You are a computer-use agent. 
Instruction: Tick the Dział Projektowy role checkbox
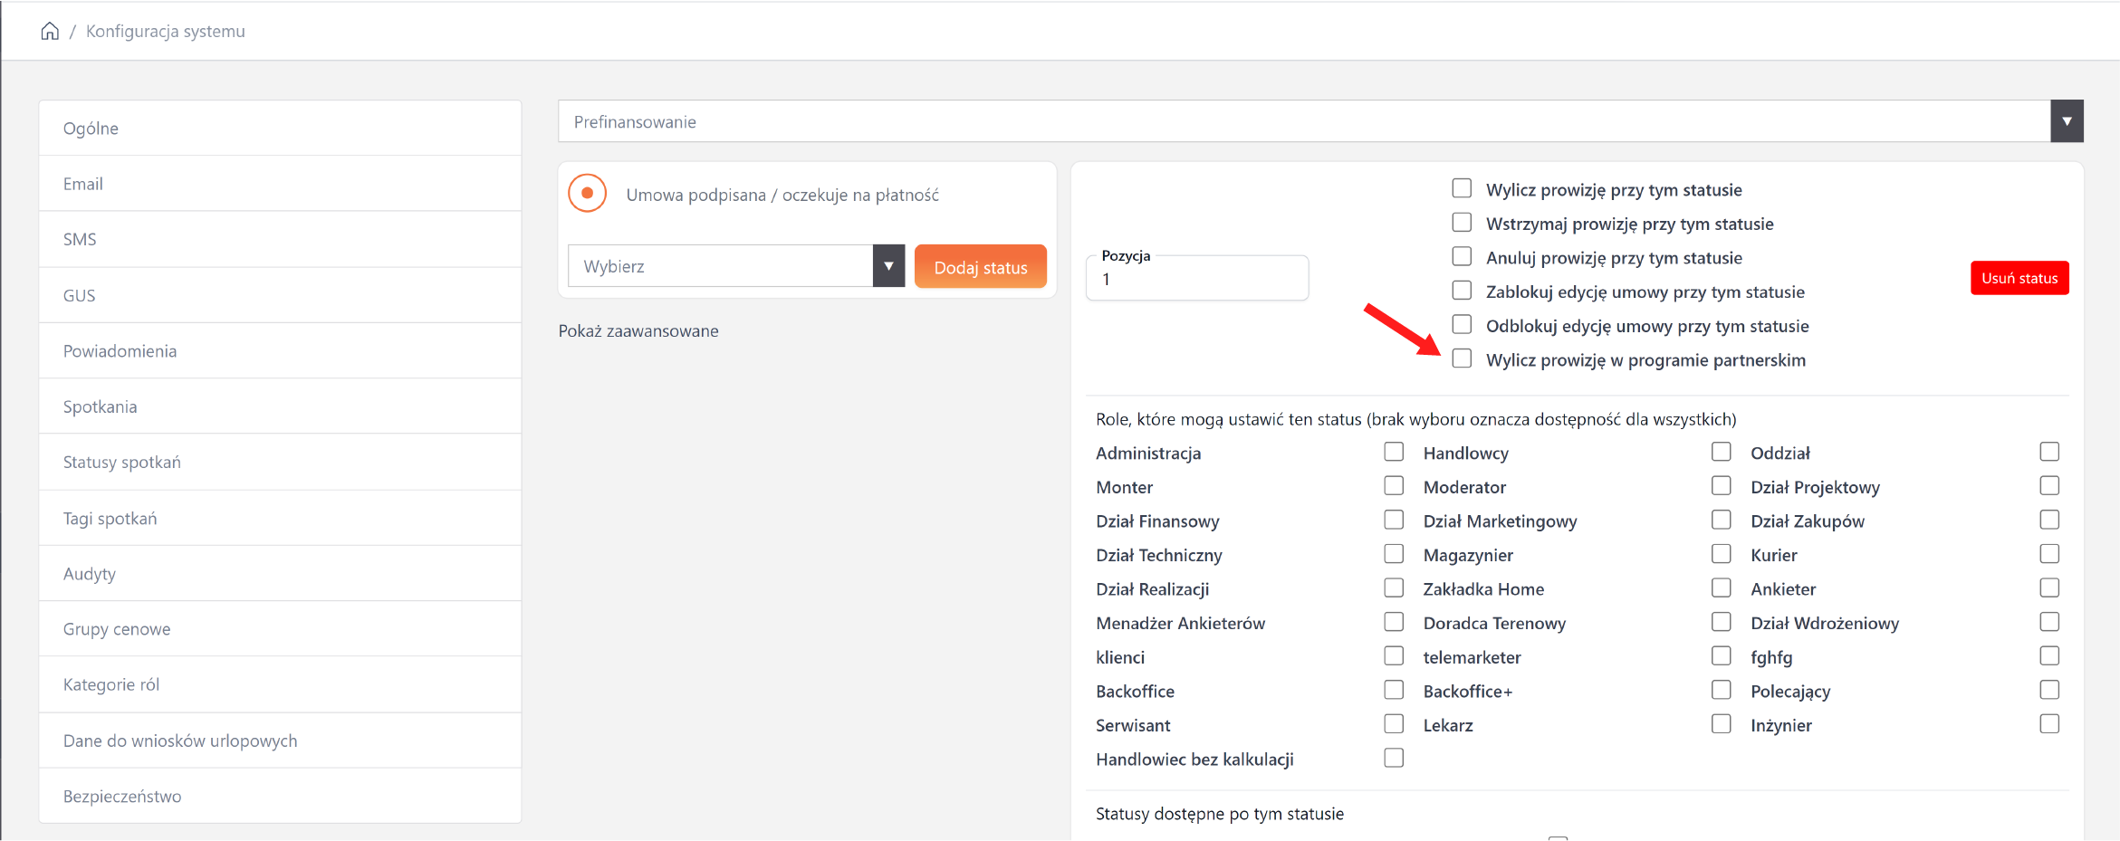click(2048, 486)
